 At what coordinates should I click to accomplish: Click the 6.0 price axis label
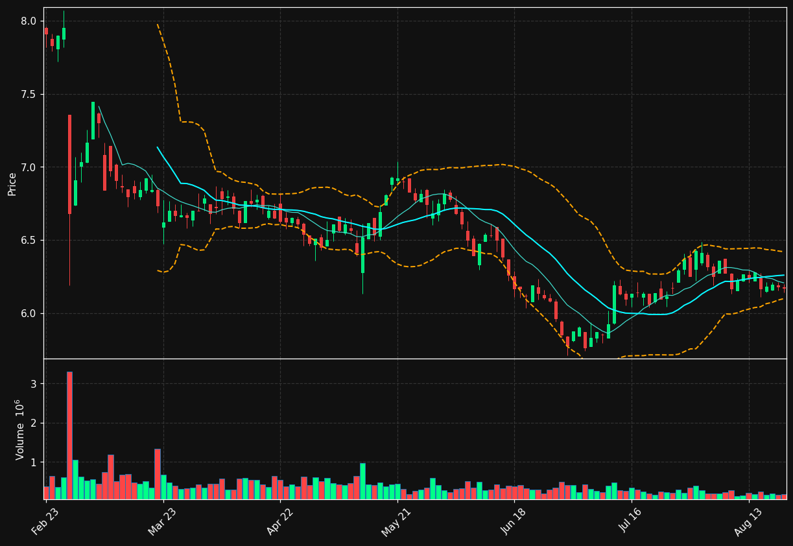(29, 313)
